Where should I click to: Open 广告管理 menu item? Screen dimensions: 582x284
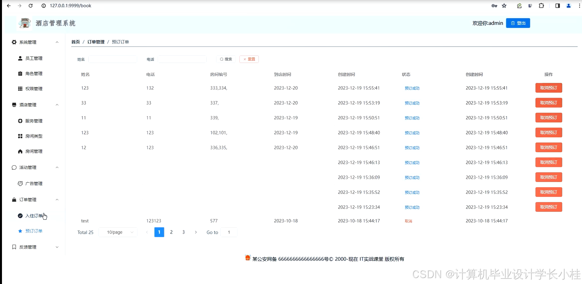(x=34, y=184)
